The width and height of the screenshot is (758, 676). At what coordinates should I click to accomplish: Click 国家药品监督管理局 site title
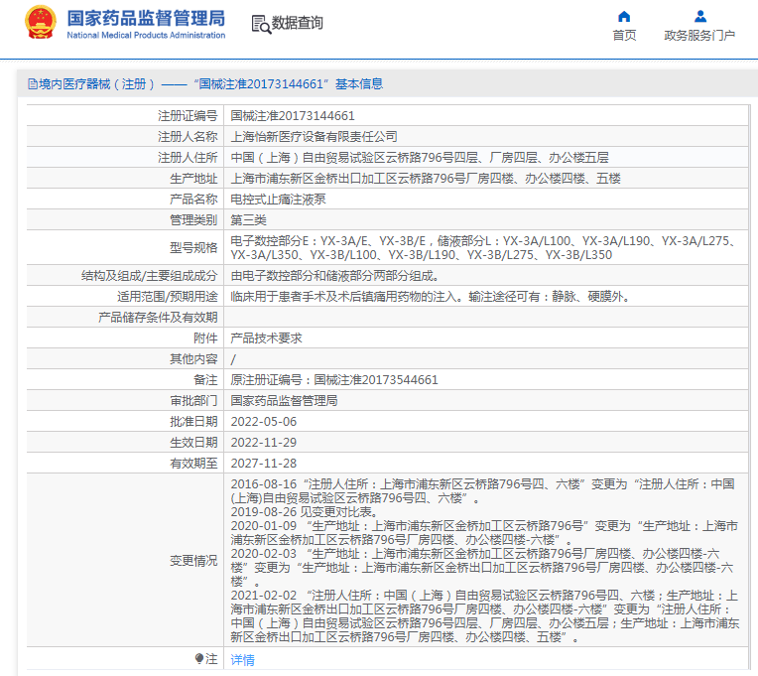pyautogui.click(x=146, y=19)
